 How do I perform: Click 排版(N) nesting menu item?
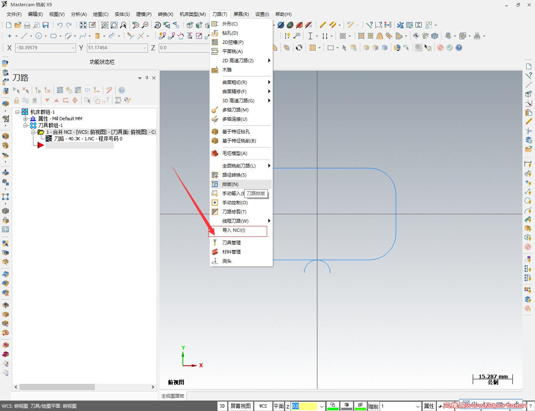coord(241,184)
